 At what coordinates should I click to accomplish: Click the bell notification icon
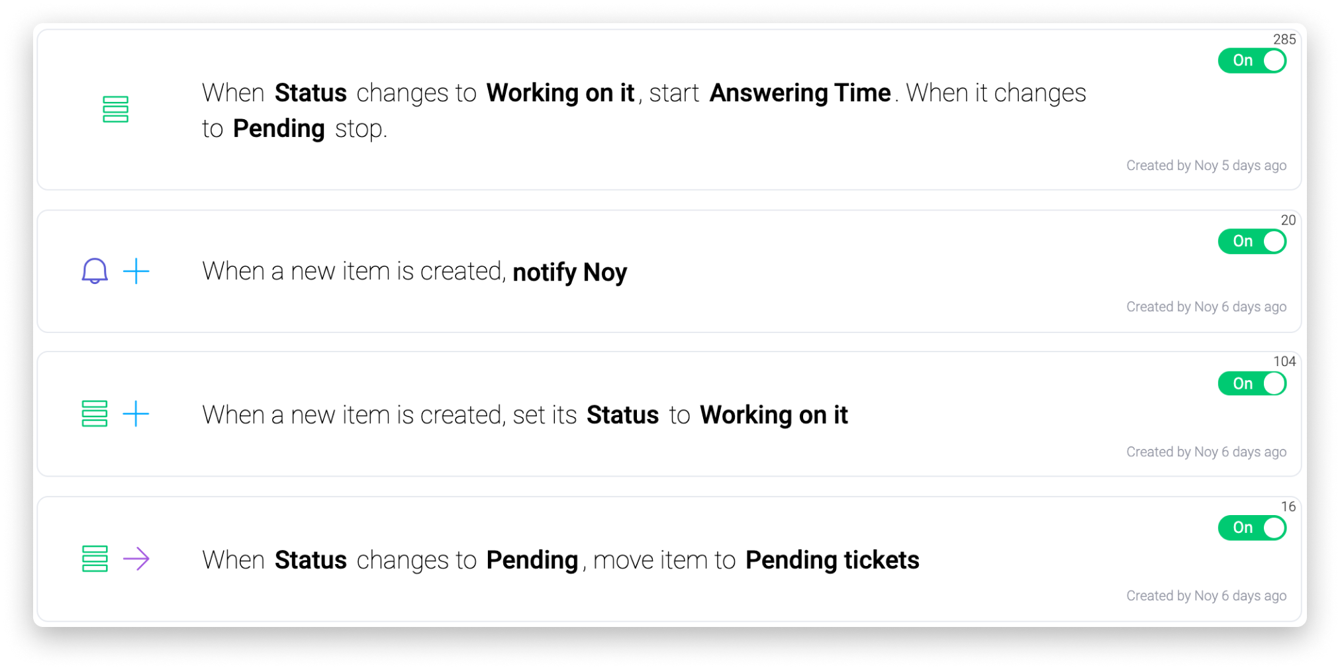point(95,271)
